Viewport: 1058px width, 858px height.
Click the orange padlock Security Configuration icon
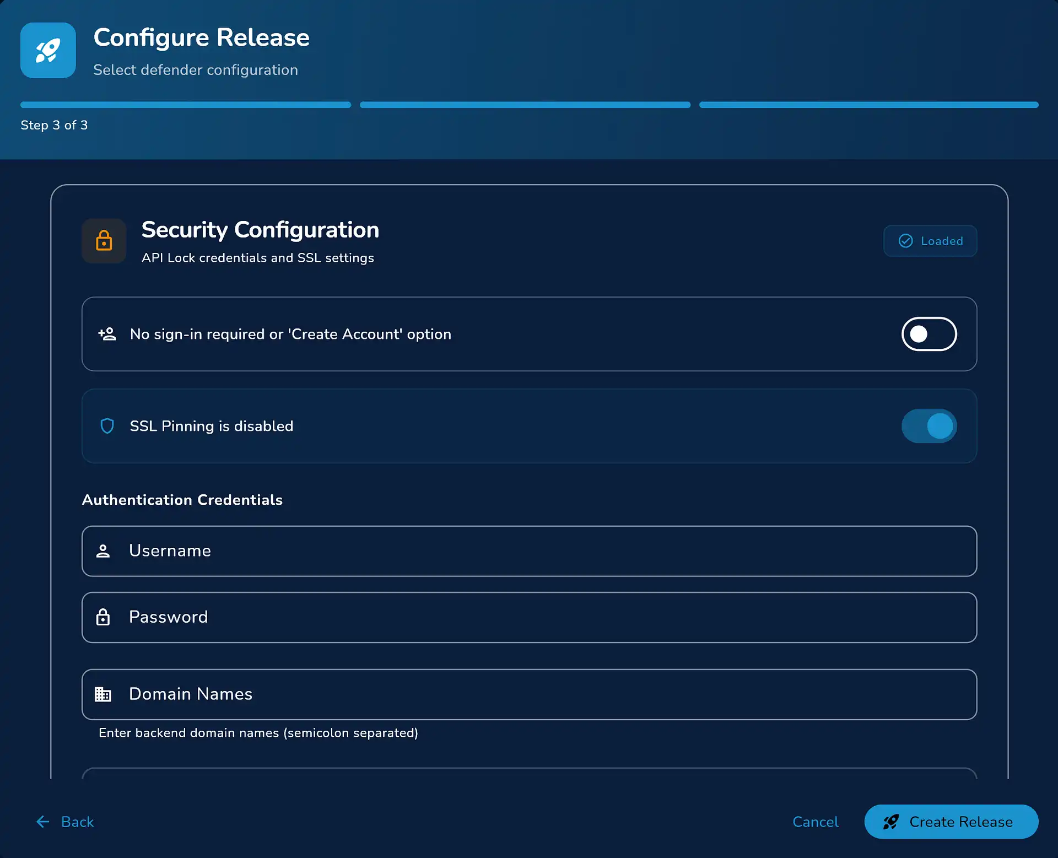pos(104,241)
